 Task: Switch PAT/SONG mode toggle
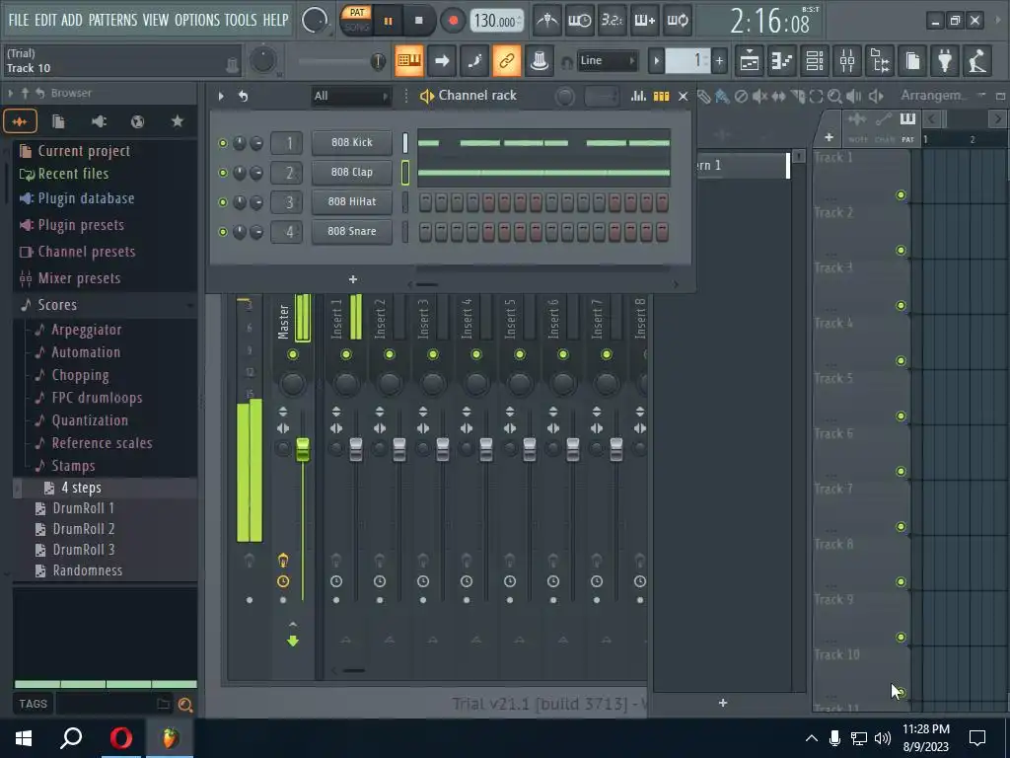coord(356,20)
